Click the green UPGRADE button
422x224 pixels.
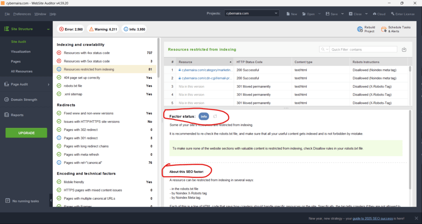(26, 133)
